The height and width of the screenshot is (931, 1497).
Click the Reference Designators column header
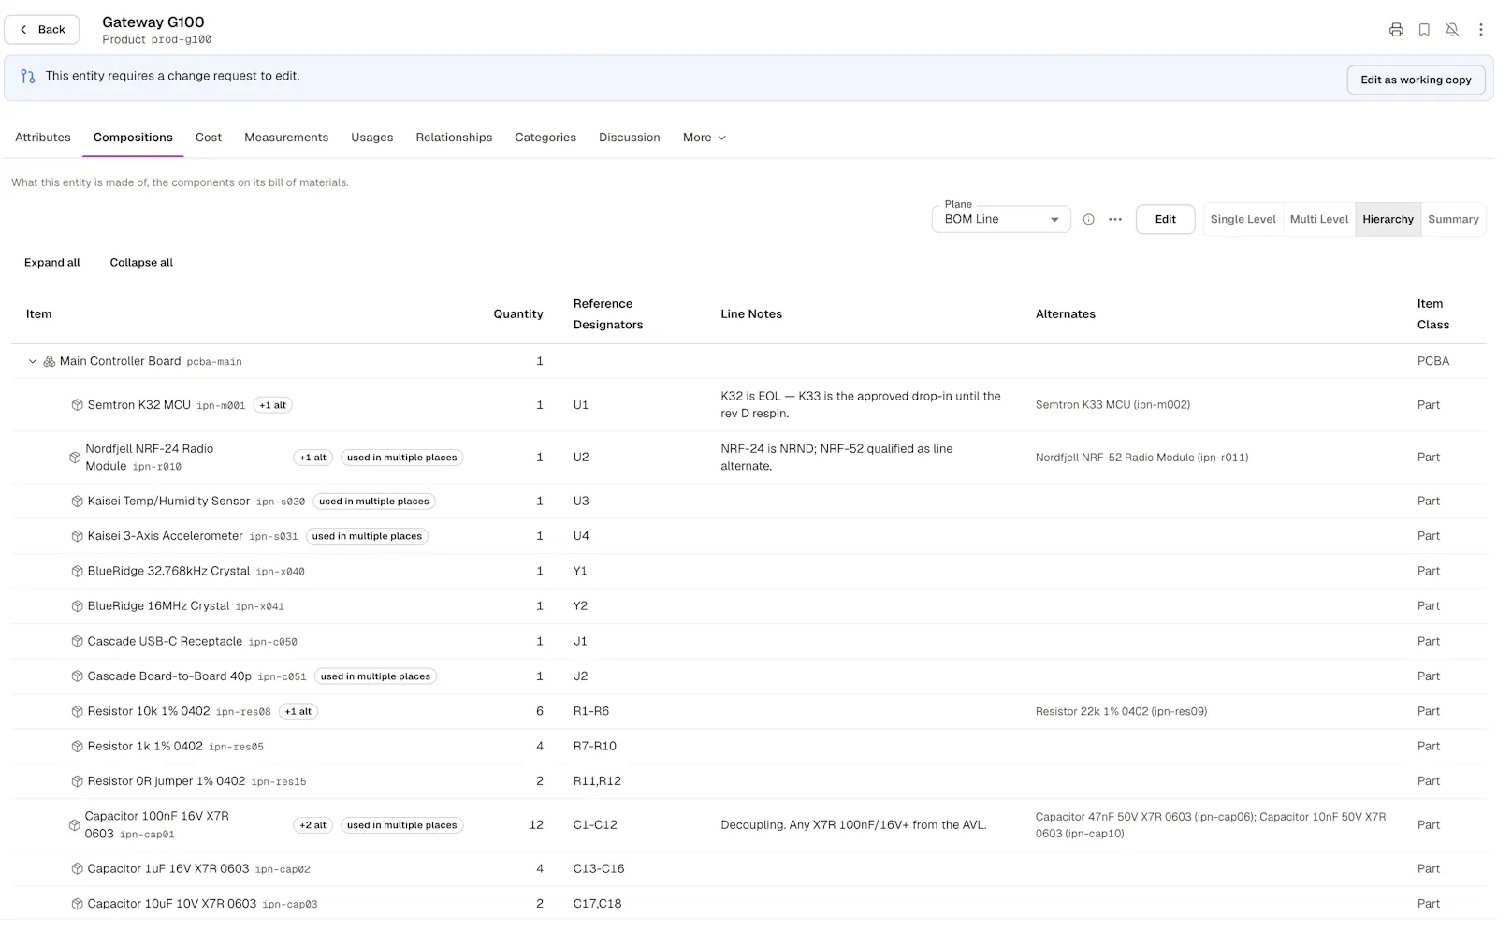click(608, 314)
